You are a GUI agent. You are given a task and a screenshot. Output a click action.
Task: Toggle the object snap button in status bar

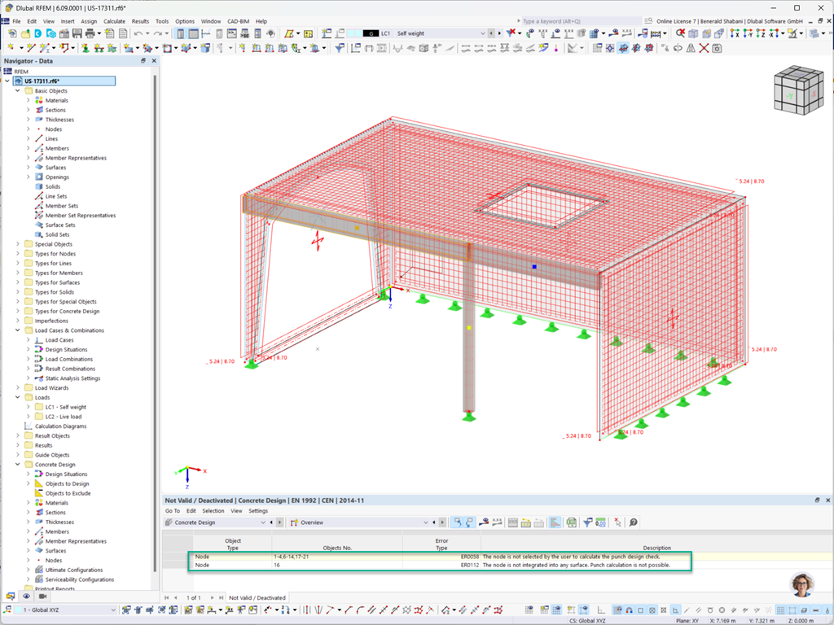[630, 610]
